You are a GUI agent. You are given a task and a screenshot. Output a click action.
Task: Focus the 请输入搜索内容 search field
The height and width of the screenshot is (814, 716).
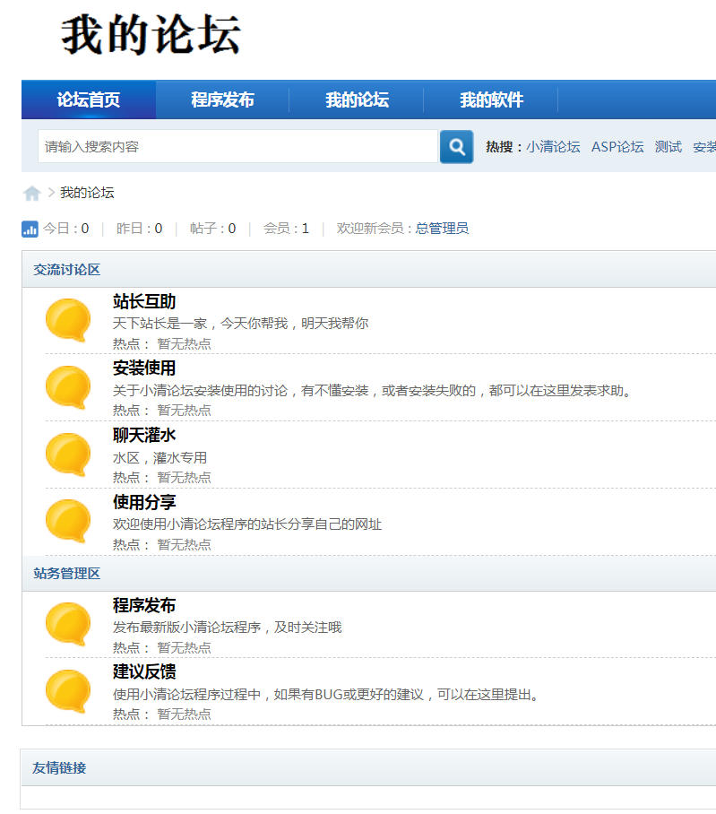[x=237, y=146]
